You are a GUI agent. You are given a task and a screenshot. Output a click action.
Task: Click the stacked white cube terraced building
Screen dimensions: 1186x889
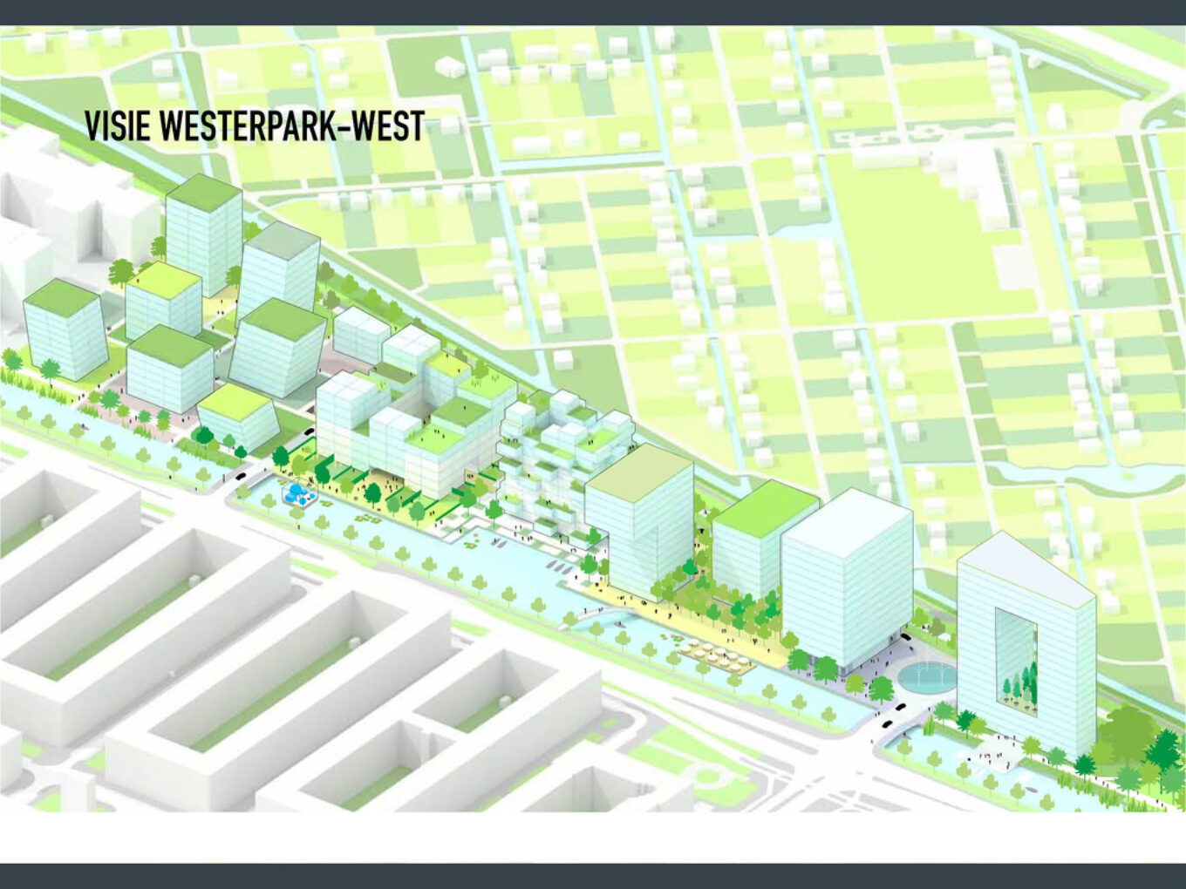(558, 462)
